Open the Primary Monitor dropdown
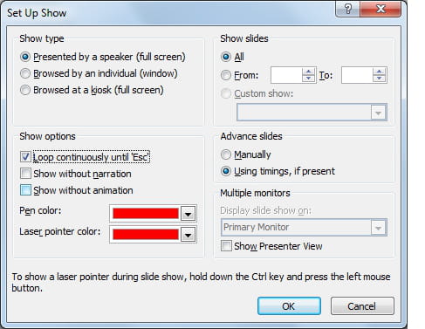 (304, 227)
